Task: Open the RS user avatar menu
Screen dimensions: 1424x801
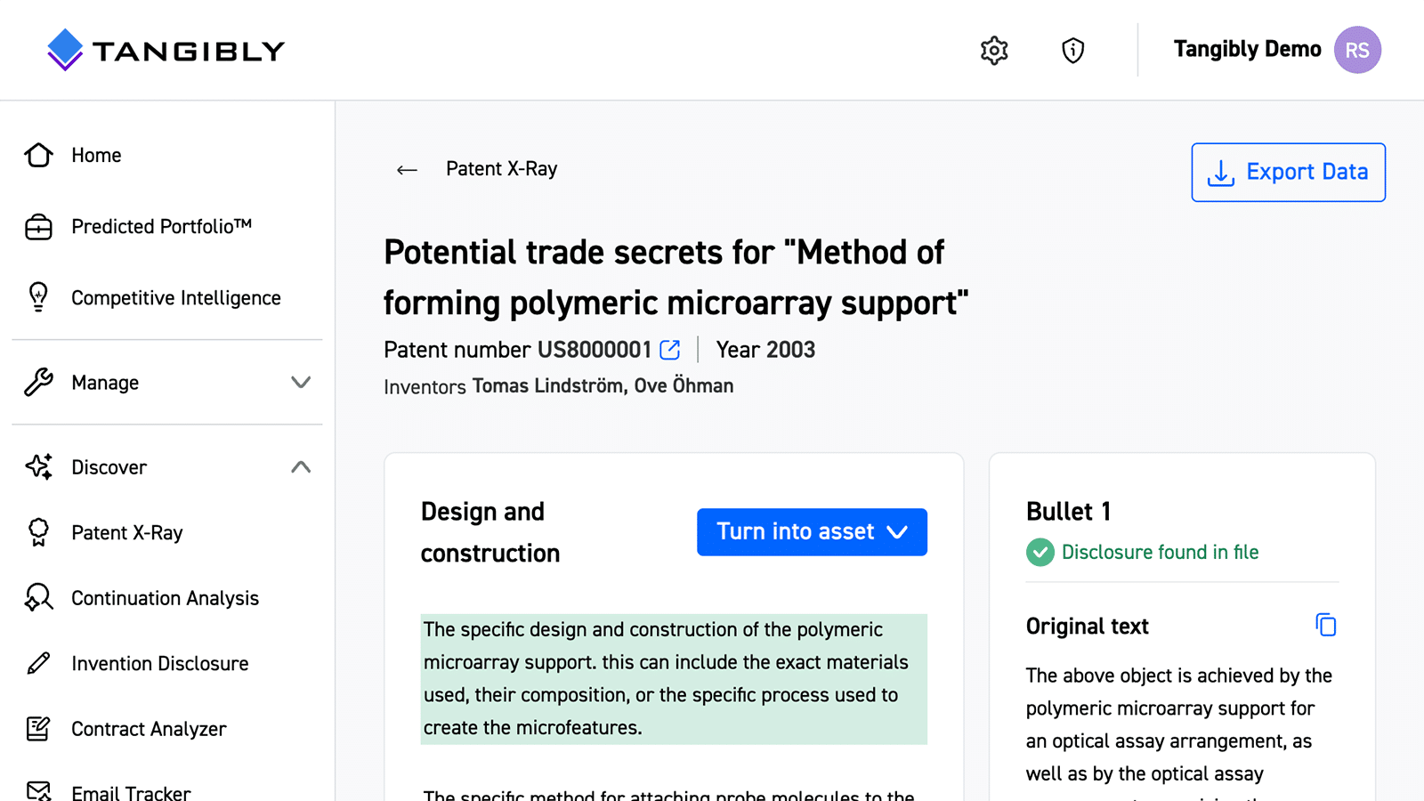Action: point(1356,50)
